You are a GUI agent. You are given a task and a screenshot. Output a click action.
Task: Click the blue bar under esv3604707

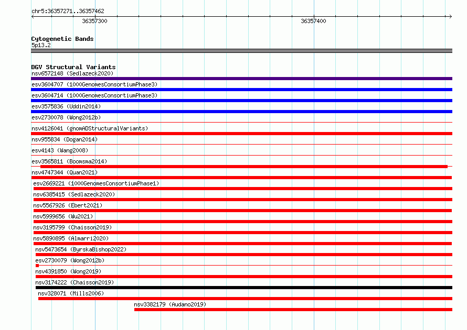pos(241,90)
